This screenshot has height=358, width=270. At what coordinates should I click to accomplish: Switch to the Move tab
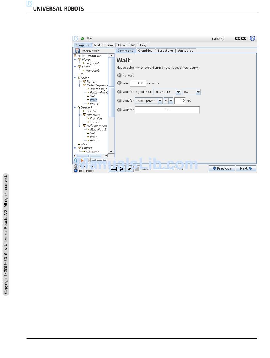point(122,45)
